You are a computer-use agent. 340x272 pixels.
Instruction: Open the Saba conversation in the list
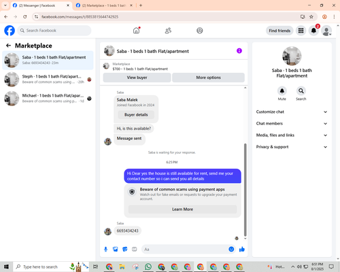click(x=48, y=61)
